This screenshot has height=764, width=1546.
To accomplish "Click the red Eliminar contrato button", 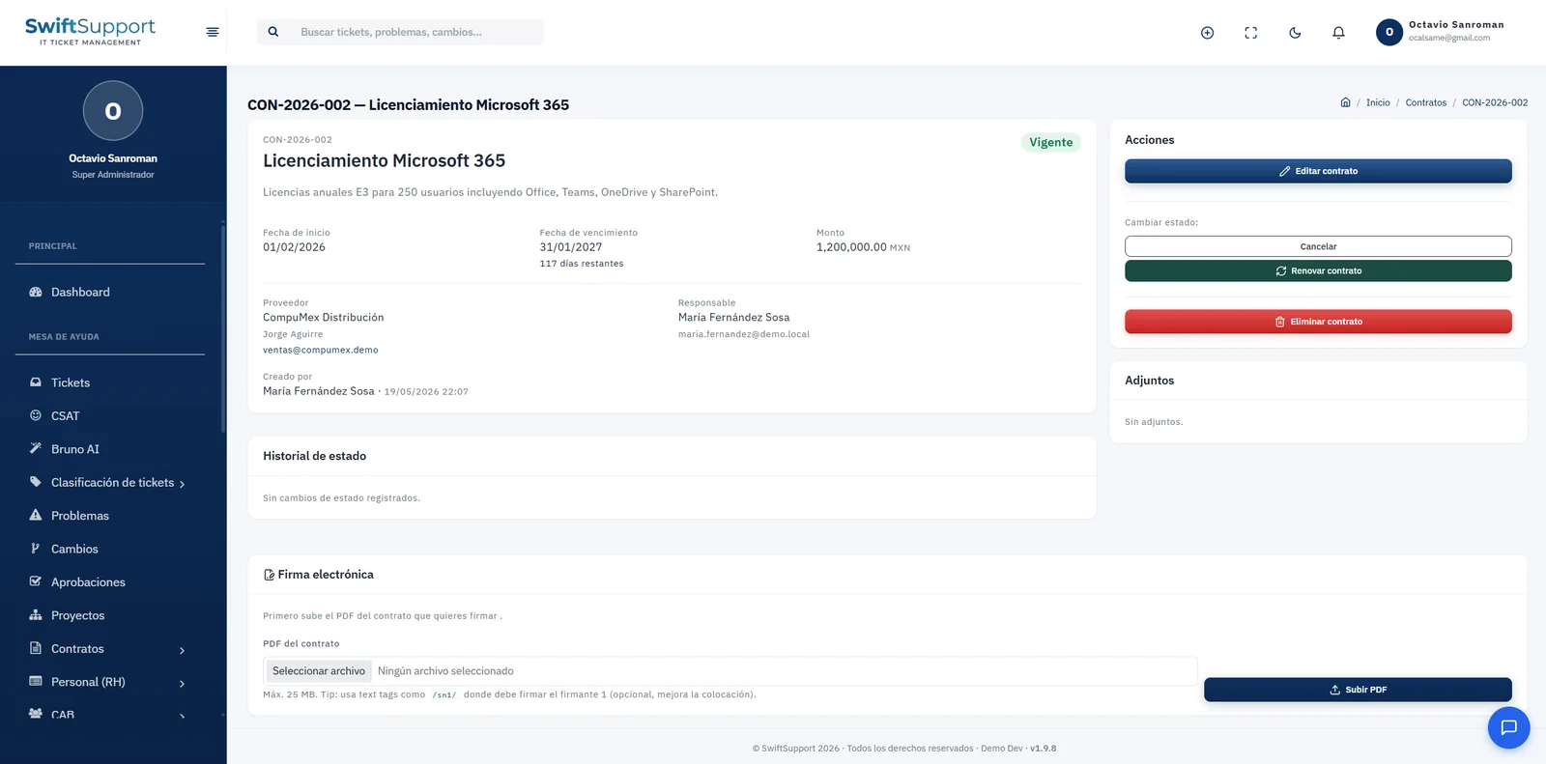I will click(1318, 322).
